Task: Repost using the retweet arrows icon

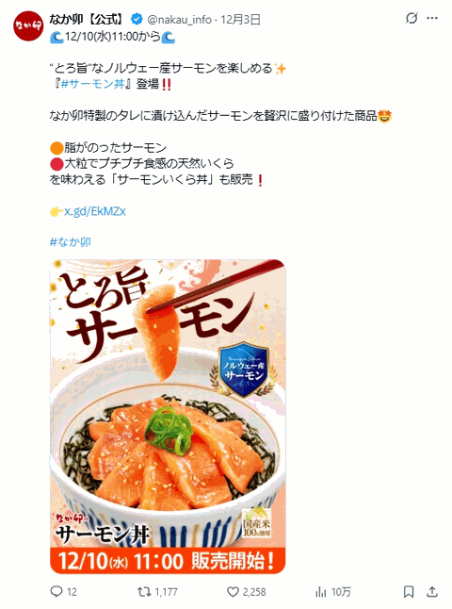Action: click(144, 591)
